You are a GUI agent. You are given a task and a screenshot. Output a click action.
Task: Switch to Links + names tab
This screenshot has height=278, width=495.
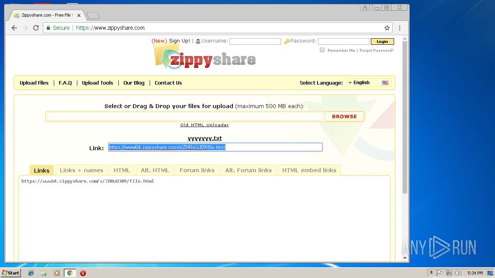tap(81, 170)
